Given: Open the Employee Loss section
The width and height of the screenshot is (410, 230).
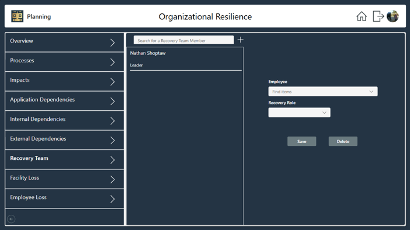Looking at the screenshot, I should pos(64,198).
